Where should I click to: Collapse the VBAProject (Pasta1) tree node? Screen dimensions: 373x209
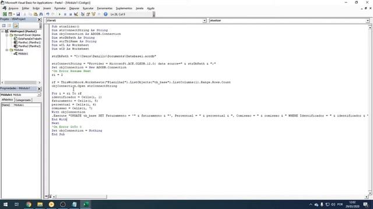pyautogui.click(x=2, y=31)
